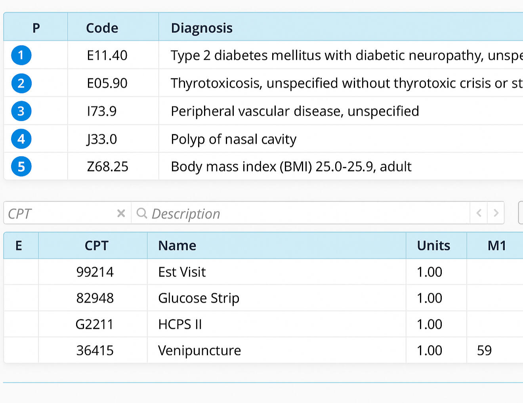Image resolution: width=523 pixels, height=403 pixels.
Task: Open the Peripheral vascular disease diagnosis
Action: coord(295,111)
